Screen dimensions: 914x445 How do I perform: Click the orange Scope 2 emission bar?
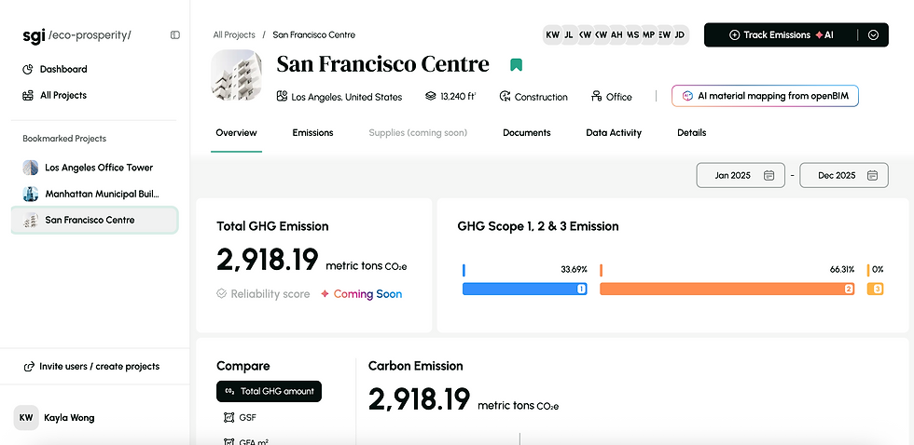(727, 290)
